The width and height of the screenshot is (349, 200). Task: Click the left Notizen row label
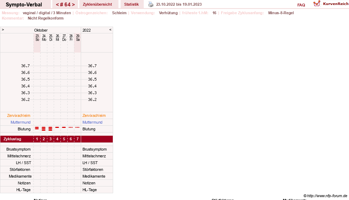24,183
